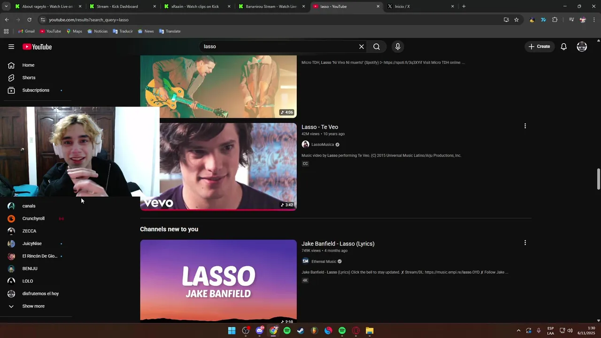Open the Chrome apps grid in bookmarks bar

(x=6, y=31)
